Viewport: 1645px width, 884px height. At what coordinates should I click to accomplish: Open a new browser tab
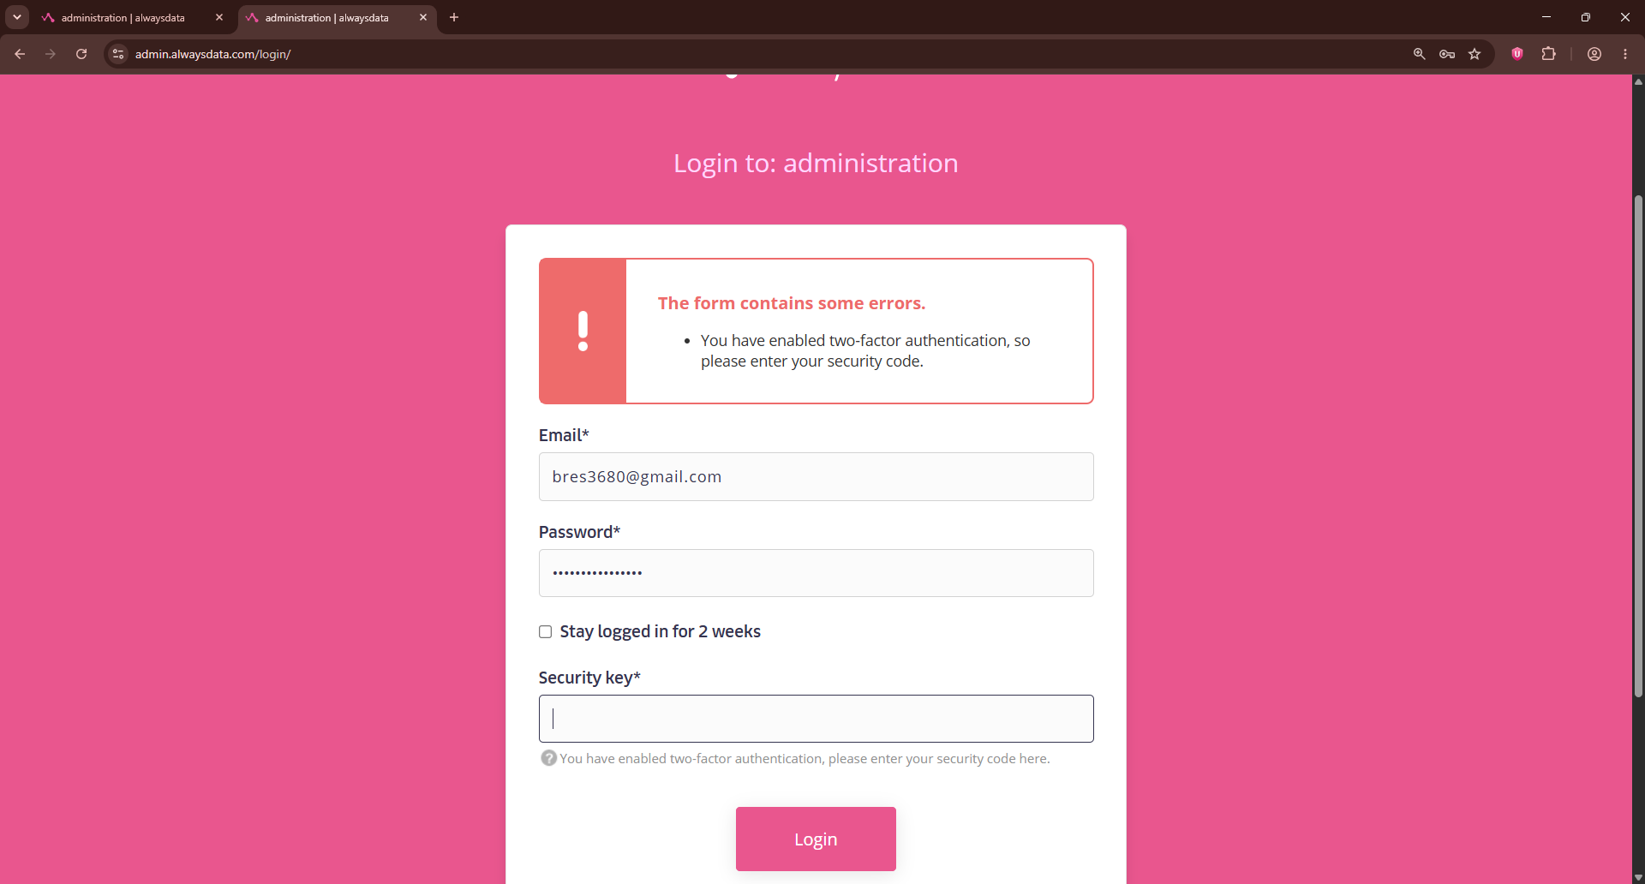[454, 17]
